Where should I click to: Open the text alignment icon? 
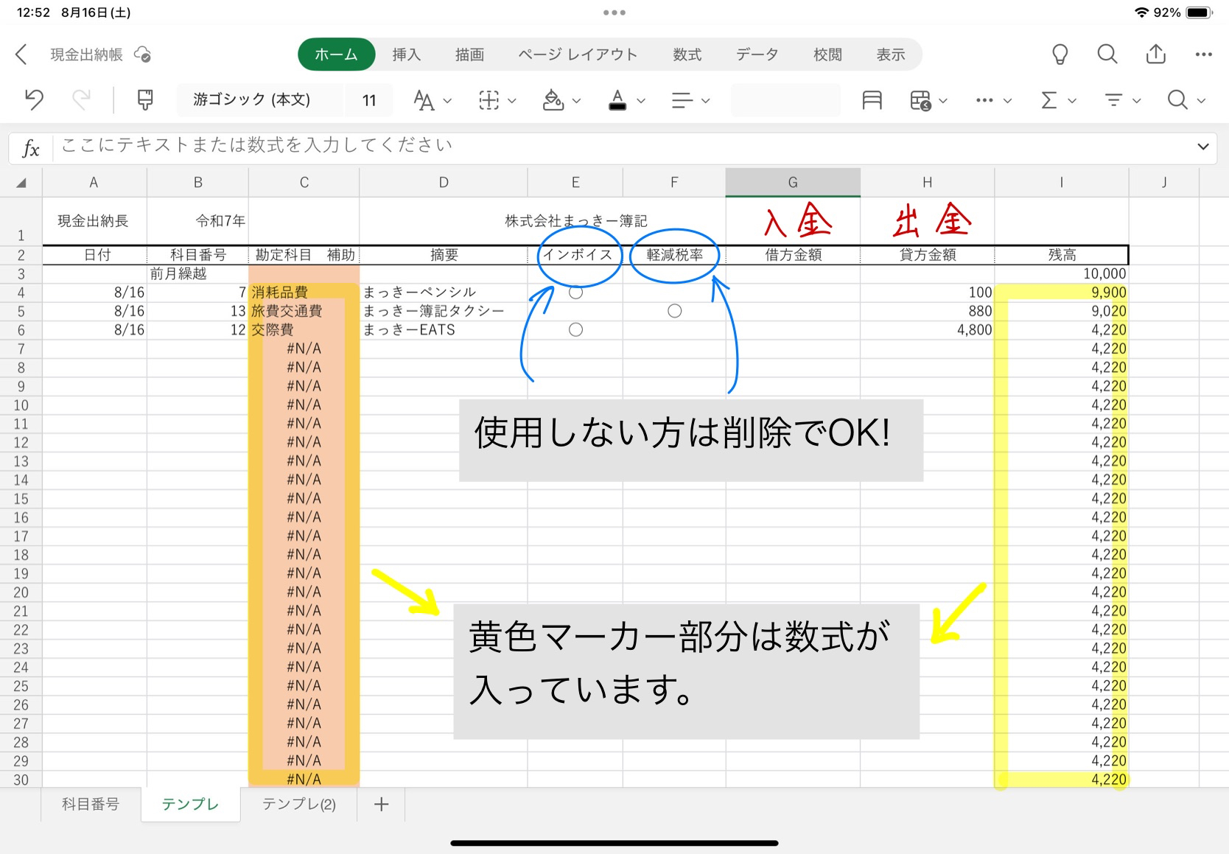click(682, 100)
